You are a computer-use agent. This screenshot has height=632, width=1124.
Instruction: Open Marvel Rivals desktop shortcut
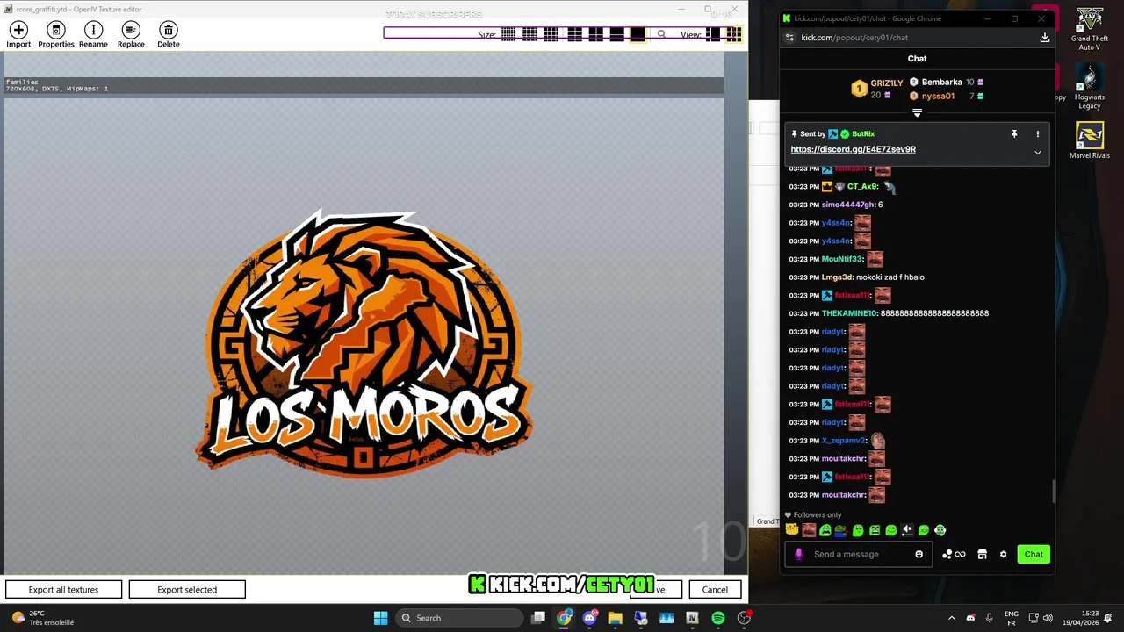coord(1090,140)
